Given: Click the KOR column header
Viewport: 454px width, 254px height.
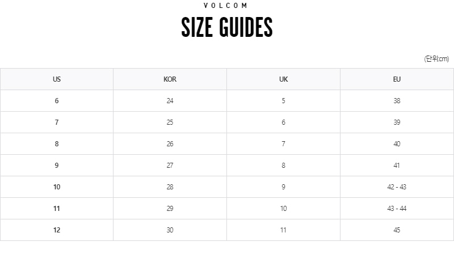Looking at the screenshot, I should click(170, 79).
